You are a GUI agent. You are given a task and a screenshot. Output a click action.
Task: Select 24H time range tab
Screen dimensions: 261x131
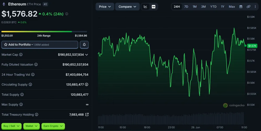coord(177,7)
